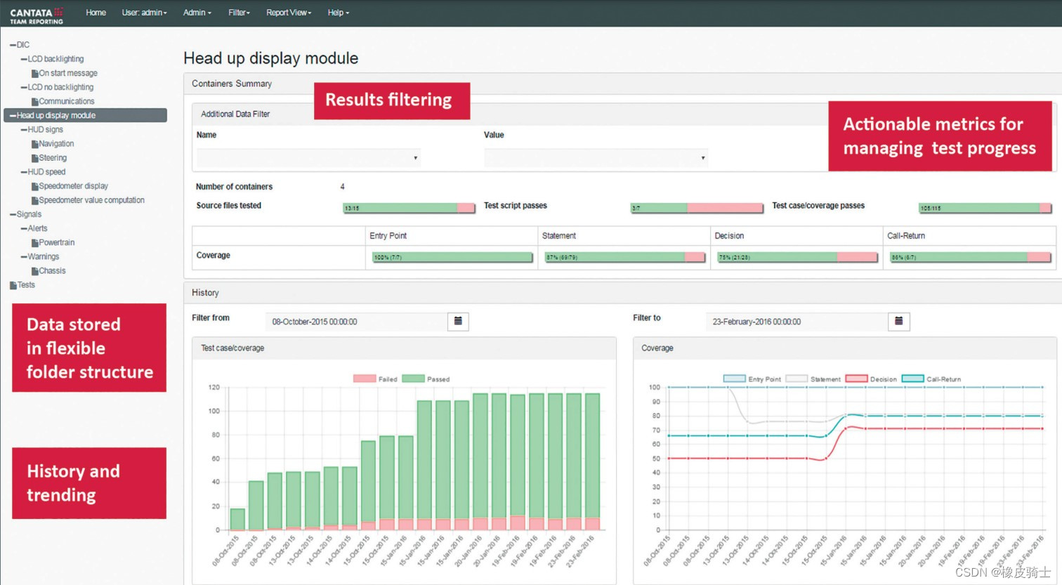
Task: Open the Filter menu
Action: click(239, 13)
